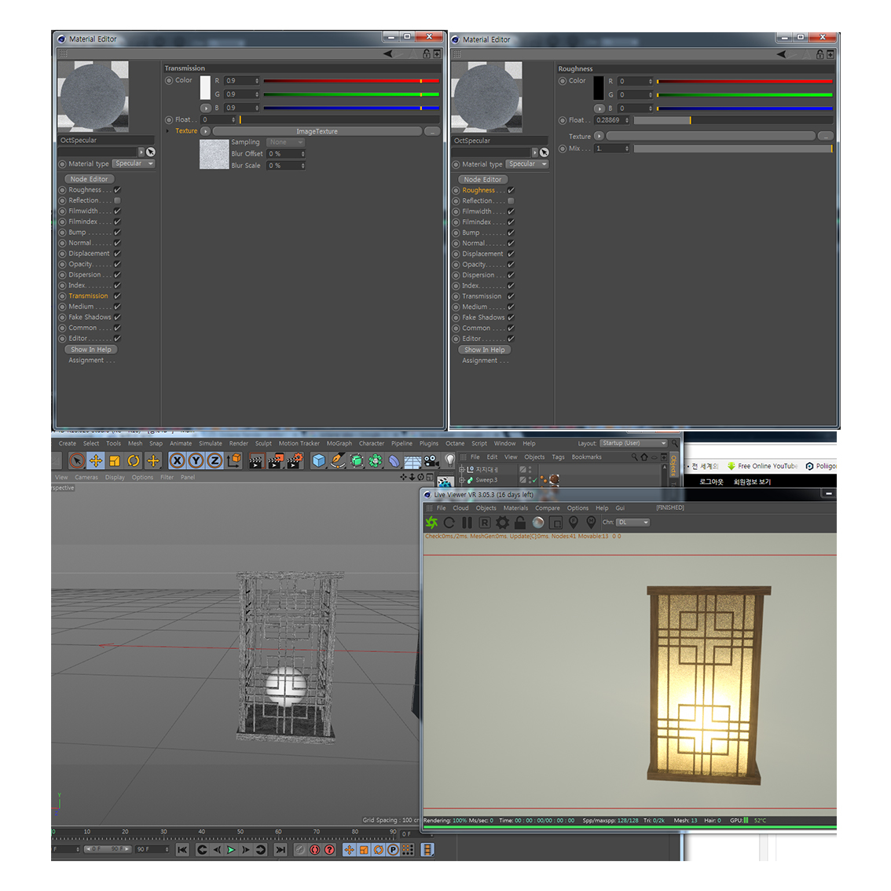Screen dimensions: 891x891
Task: Select the Move tool in toolbar
Action: tap(96, 461)
